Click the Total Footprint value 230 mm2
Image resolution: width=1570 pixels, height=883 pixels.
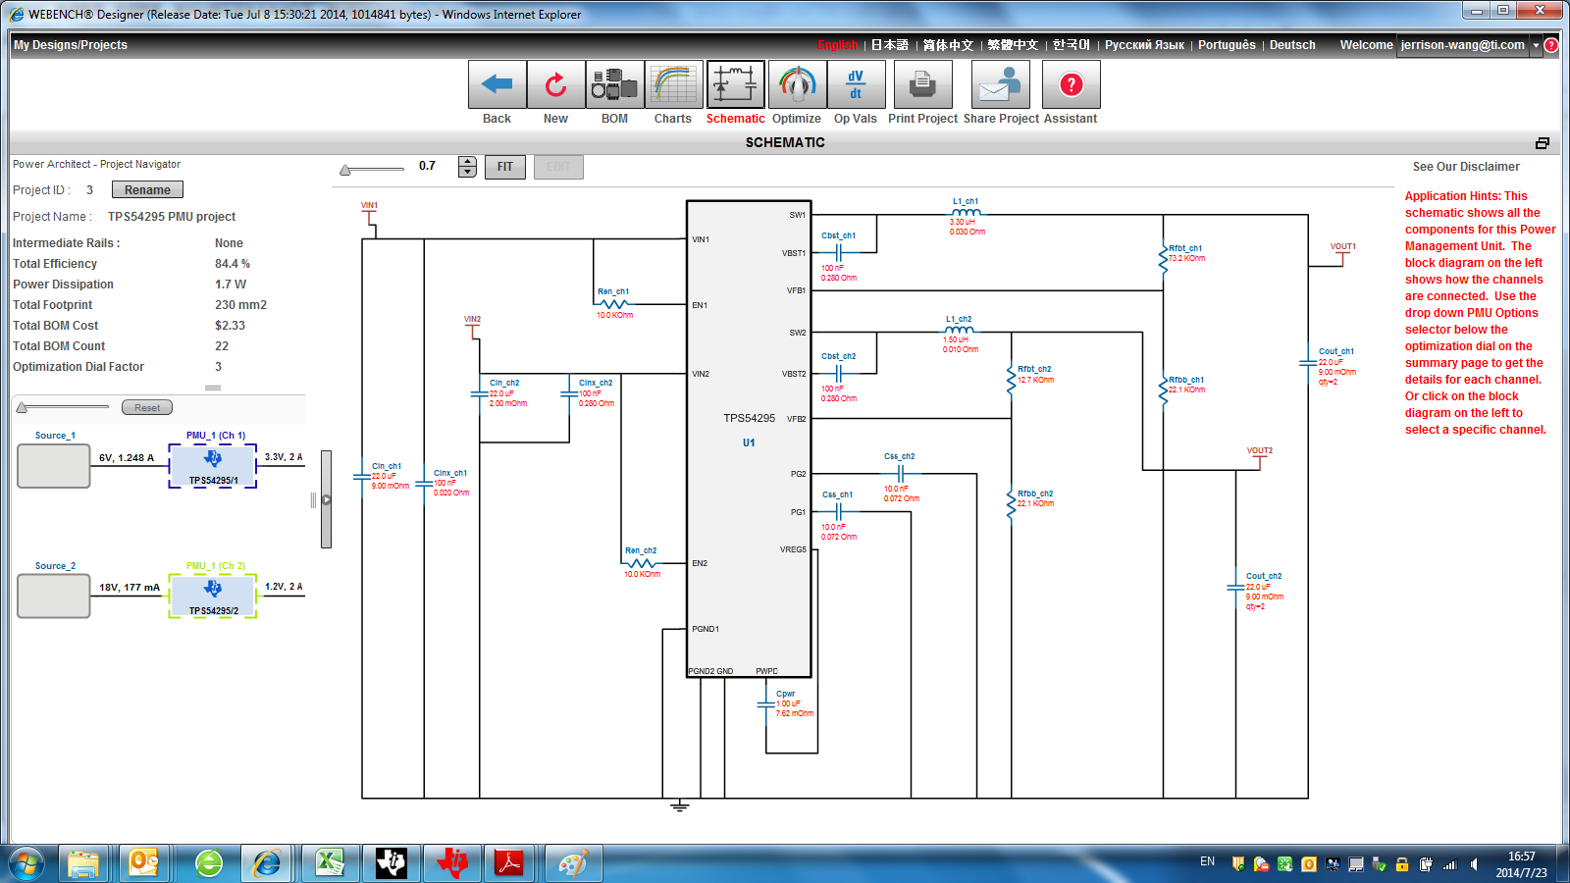[240, 305]
